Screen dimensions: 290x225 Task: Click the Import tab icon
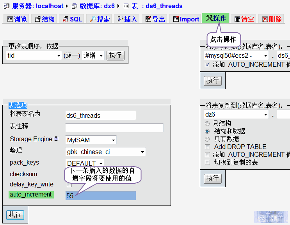pyautogui.click(x=176, y=19)
